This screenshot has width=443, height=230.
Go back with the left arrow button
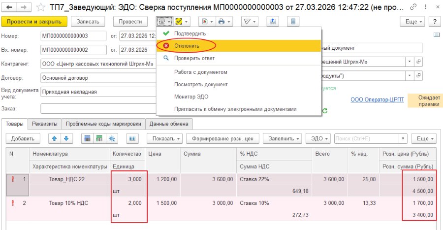point(9,7)
